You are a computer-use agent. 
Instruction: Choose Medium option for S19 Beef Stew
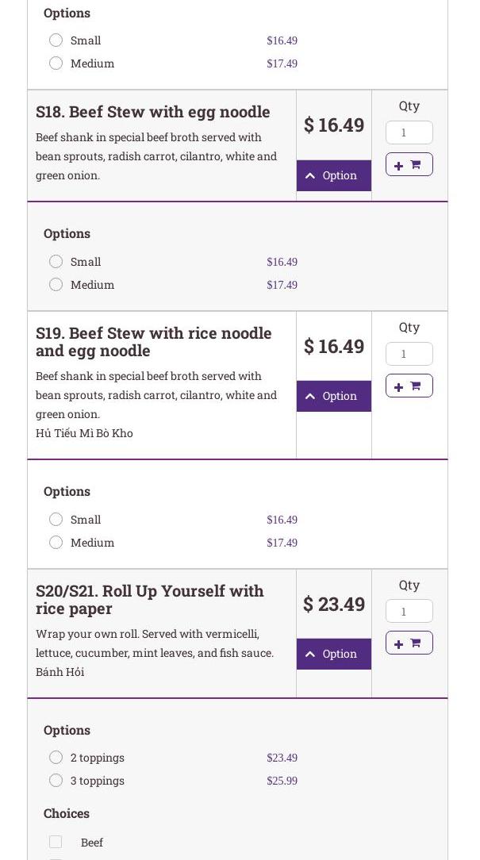56,543
